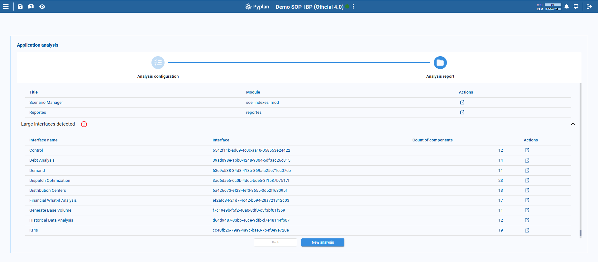Click interface ID 6542f11b-ad69-4c0c-aa10-058553e24422
Image resolution: width=598 pixels, height=262 pixels.
(251, 150)
